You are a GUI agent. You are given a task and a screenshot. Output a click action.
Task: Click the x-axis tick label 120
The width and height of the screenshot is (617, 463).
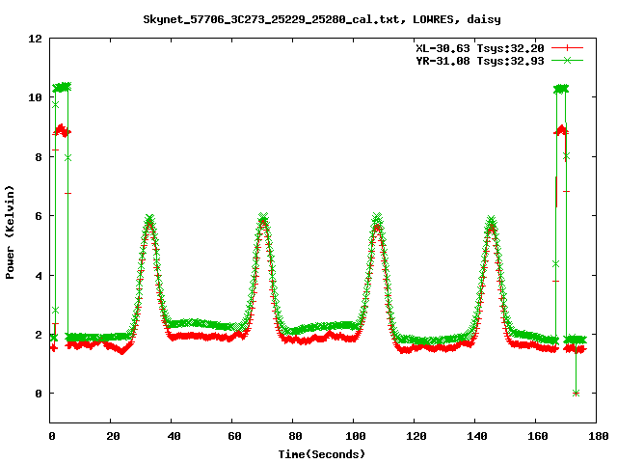[x=416, y=436]
